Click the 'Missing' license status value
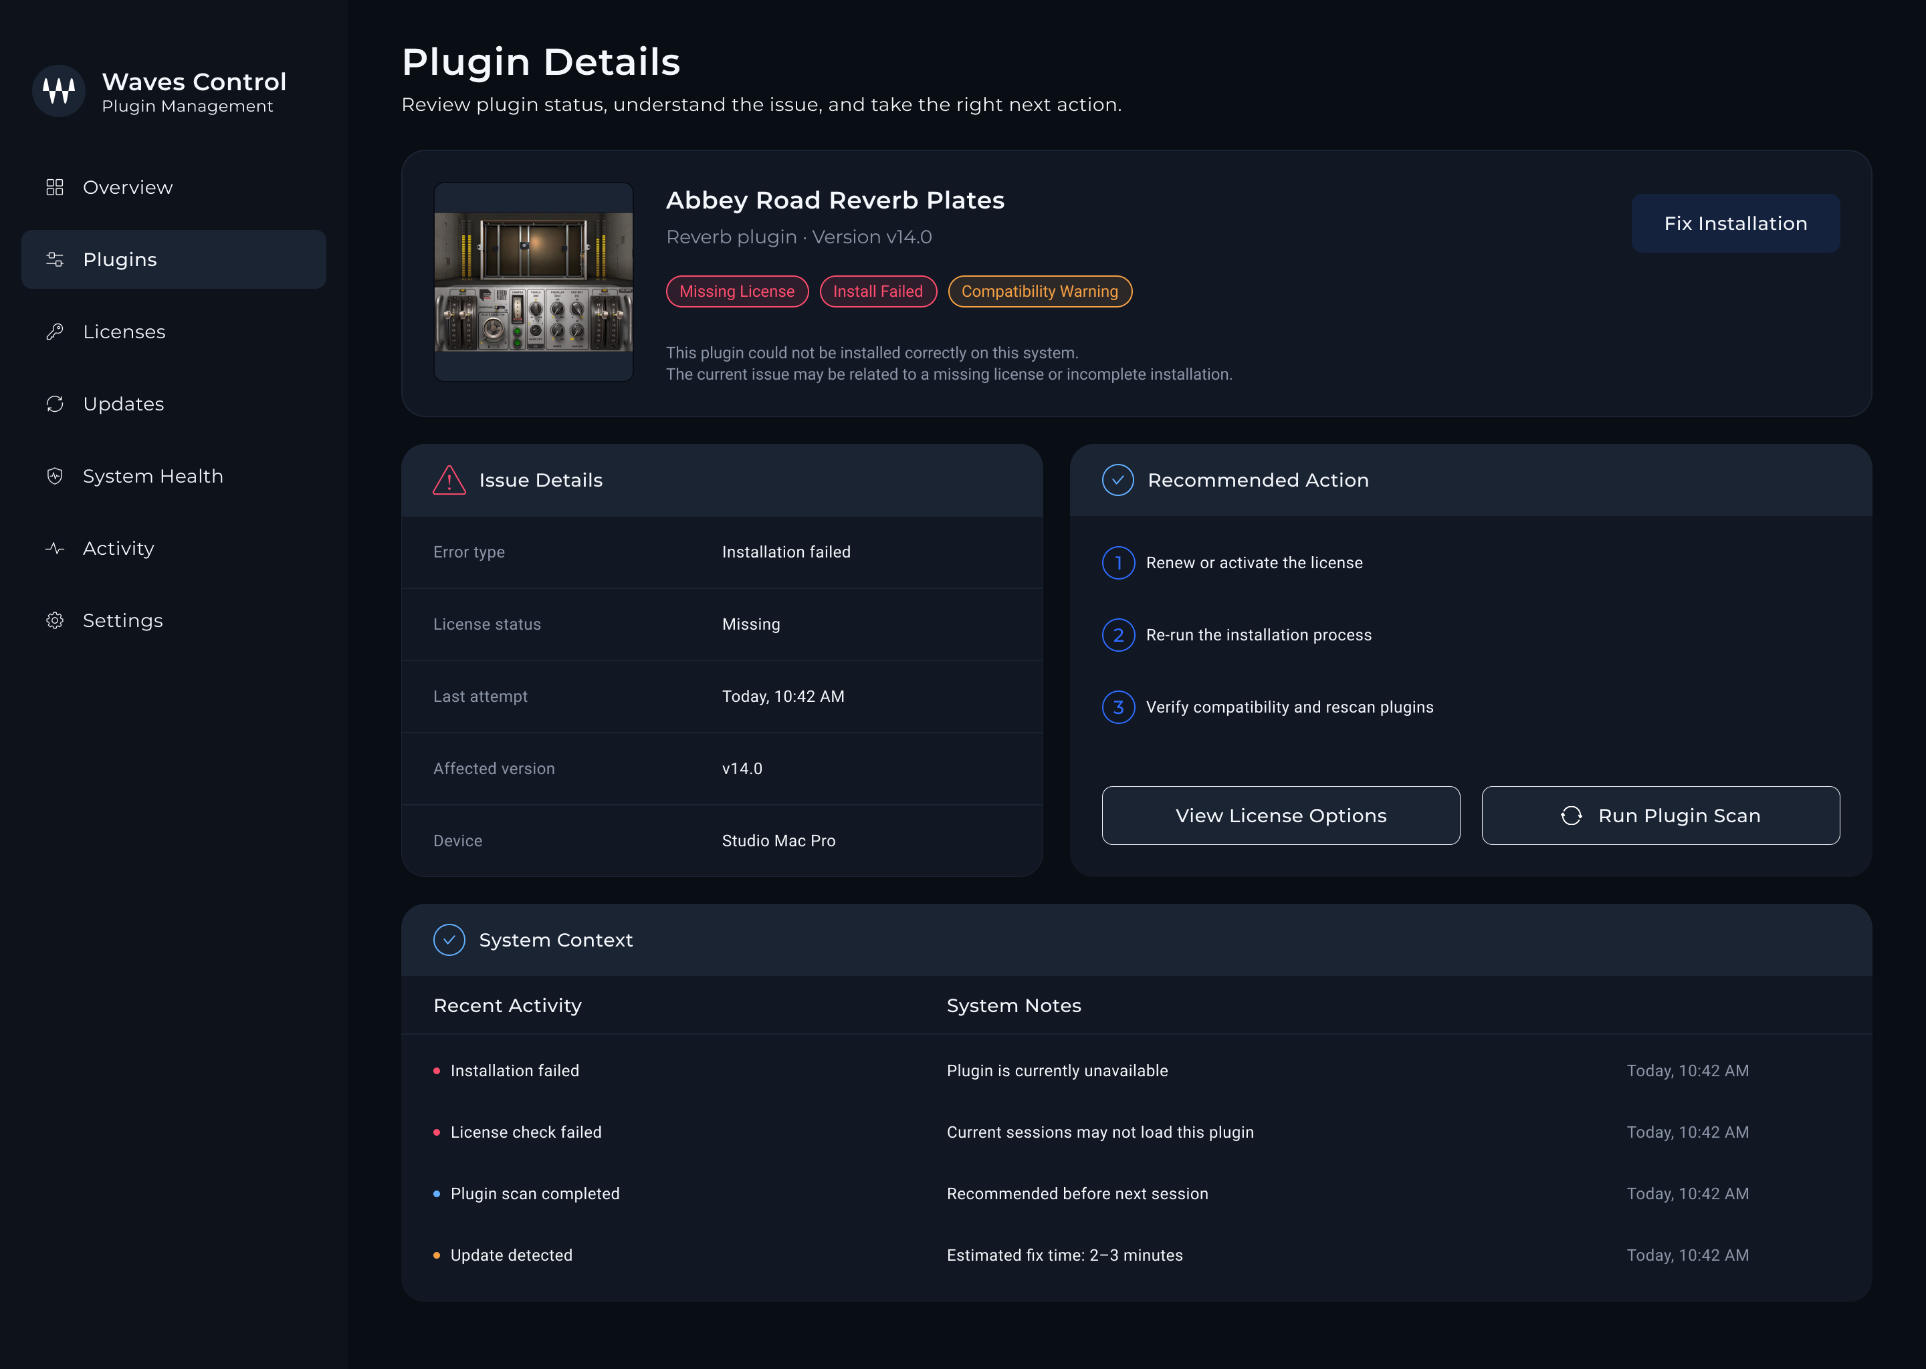Viewport: 1926px width, 1369px height. 750,624
